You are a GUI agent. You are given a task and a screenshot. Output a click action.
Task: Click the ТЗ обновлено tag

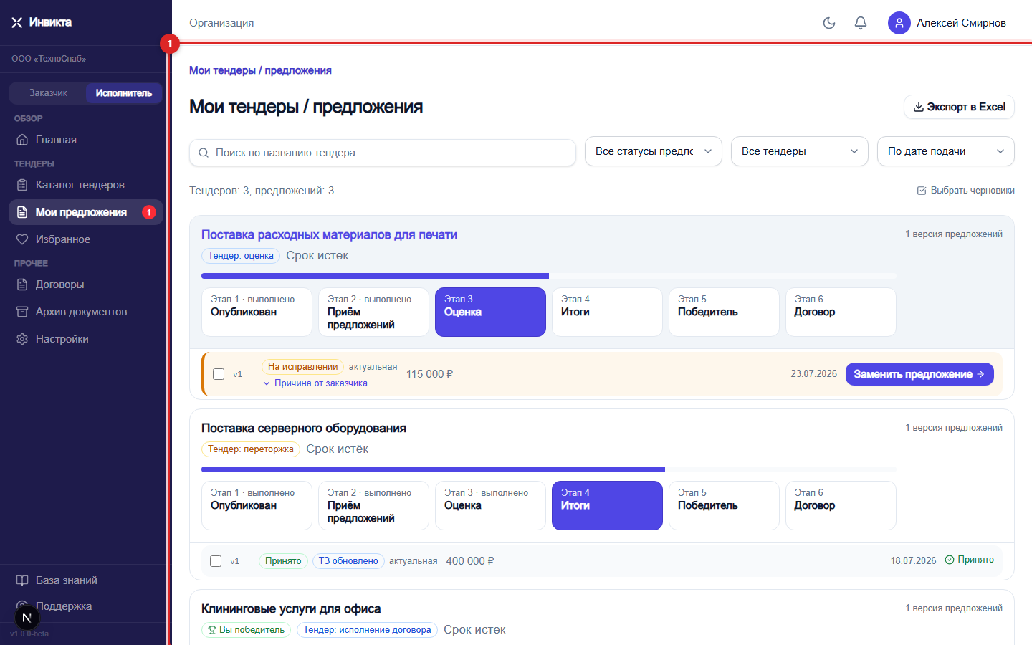[348, 561]
